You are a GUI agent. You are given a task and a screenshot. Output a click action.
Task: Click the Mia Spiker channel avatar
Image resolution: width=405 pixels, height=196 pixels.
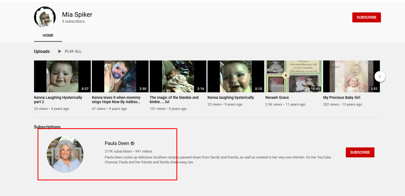click(x=45, y=17)
